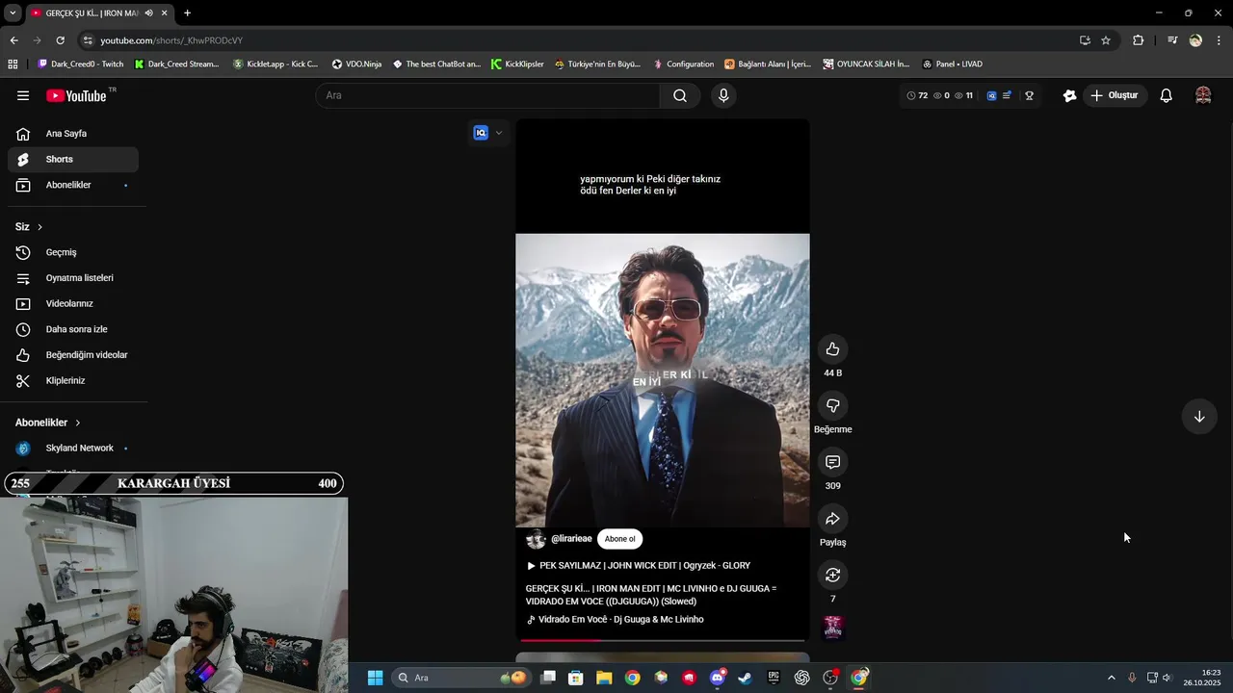The image size is (1233, 693).
Task: Open File Explorer from taskbar
Action: click(604, 678)
